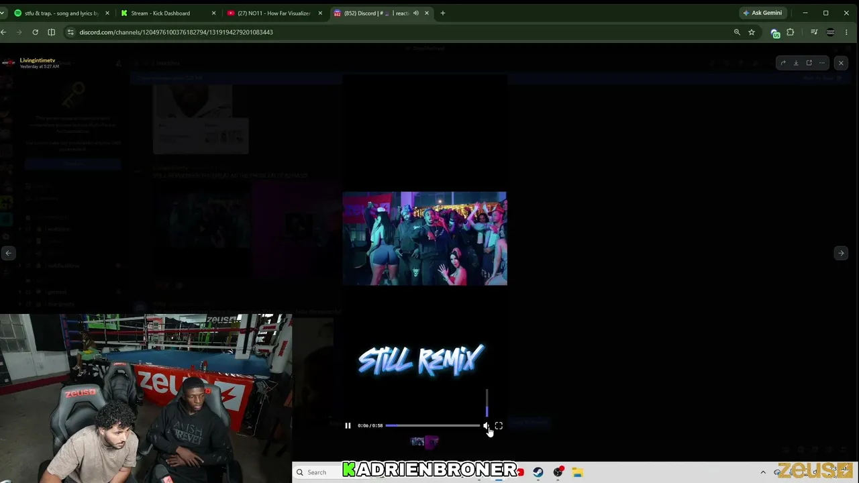This screenshot has width=859, height=483.
Task: Enter fullscreen mode for the video
Action: tap(499, 425)
